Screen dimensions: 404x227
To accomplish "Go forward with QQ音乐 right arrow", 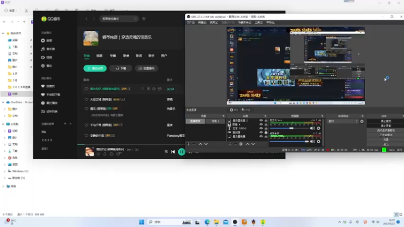I will coord(94,19).
